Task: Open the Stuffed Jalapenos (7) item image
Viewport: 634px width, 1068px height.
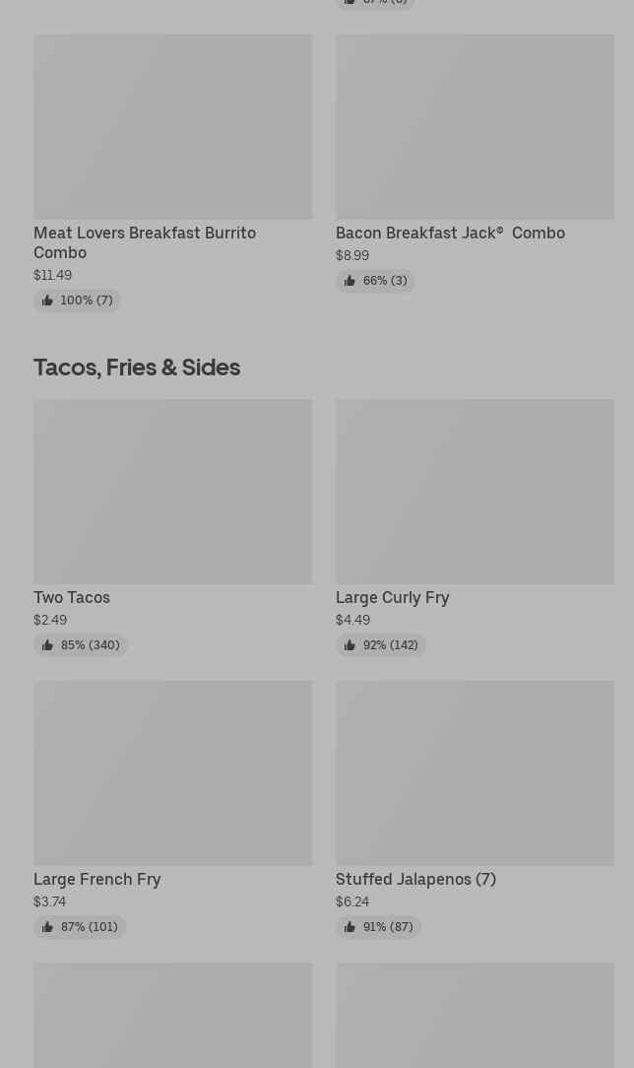Action: click(475, 772)
